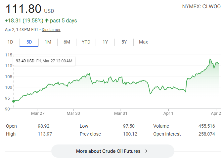Select the 1D time range tab
The width and height of the screenshot is (223, 159).
10,42
